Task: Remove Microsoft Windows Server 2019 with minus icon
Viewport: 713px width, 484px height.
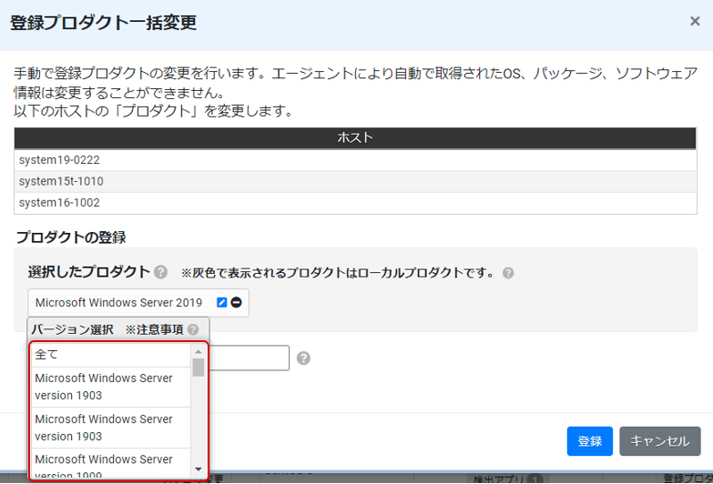Action: tap(236, 302)
